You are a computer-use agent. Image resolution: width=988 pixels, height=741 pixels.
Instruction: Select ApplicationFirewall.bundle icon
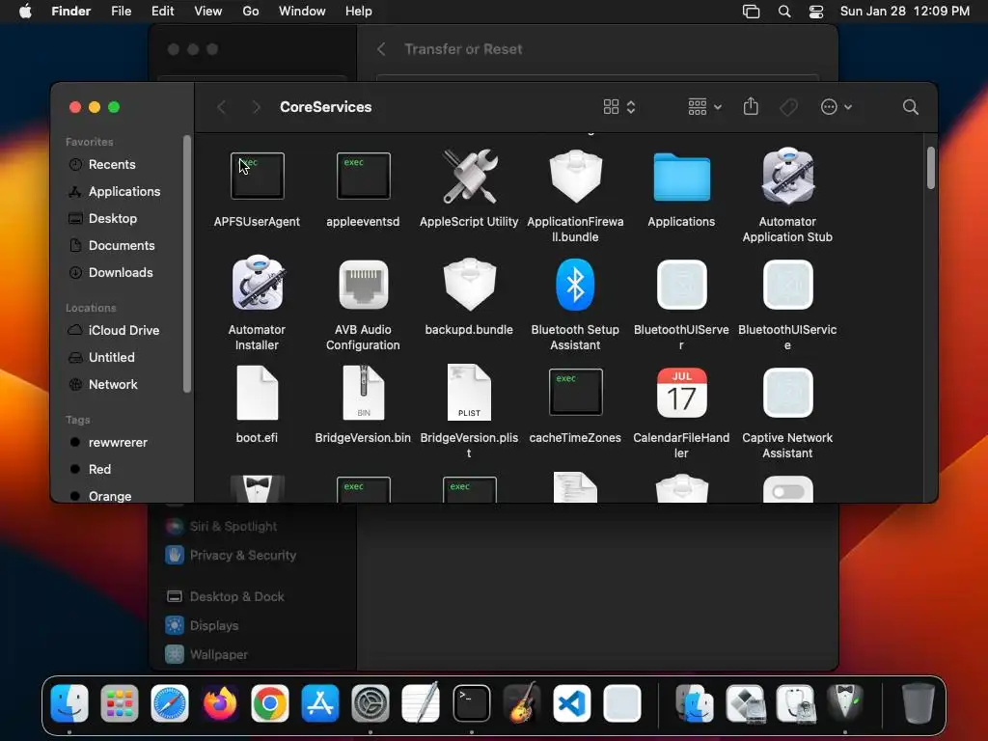tap(575, 176)
